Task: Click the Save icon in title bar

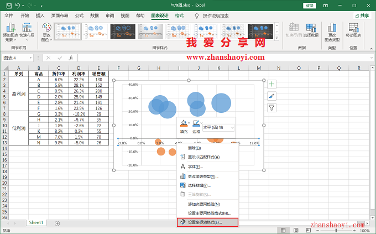Action: (9, 6)
